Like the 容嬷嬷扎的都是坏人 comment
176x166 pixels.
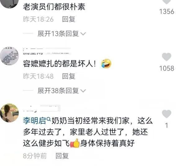167,57
